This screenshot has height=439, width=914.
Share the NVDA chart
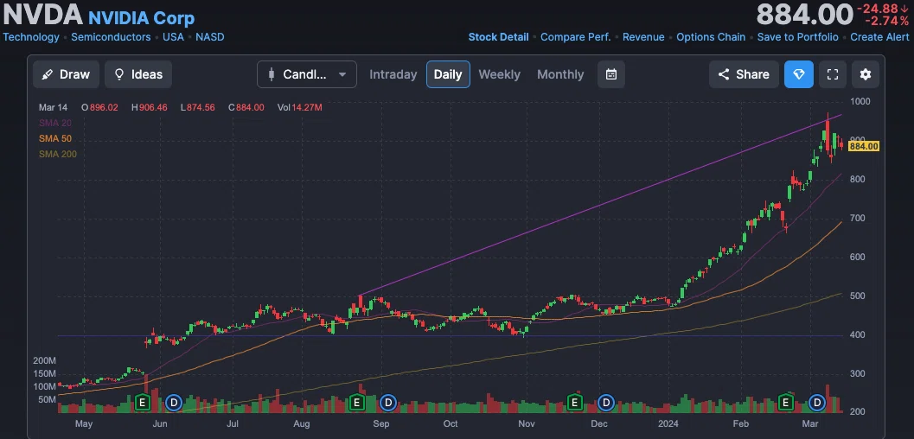(744, 74)
